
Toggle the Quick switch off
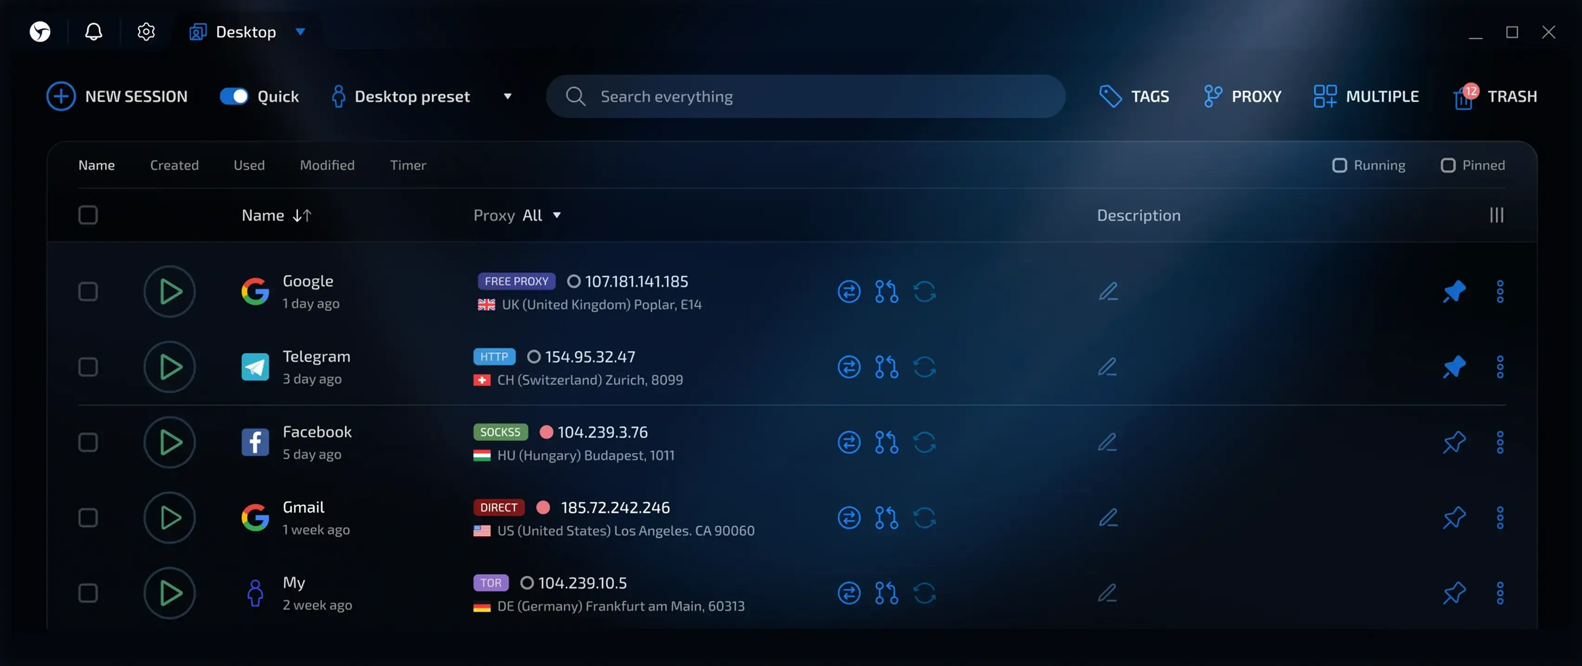point(234,97)
